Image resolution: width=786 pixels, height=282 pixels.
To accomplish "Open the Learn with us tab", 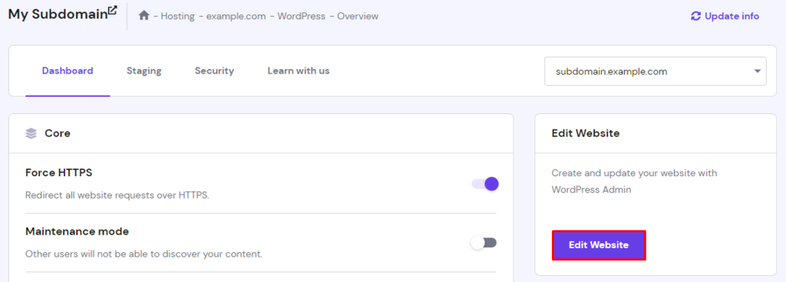I will (x=299, y=71).
